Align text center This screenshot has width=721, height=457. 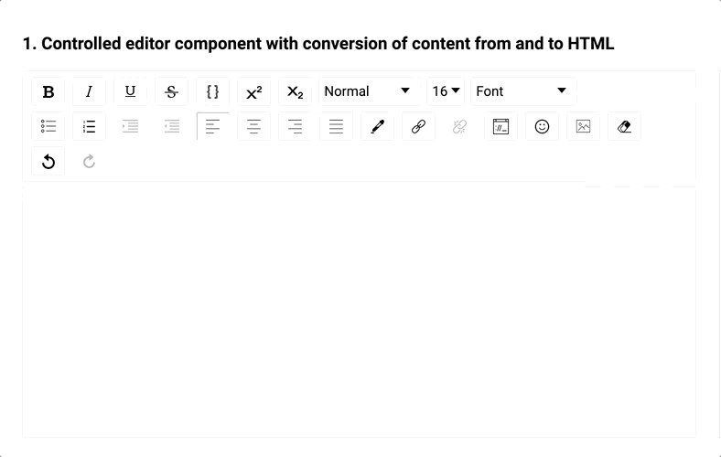pos(253,126)
